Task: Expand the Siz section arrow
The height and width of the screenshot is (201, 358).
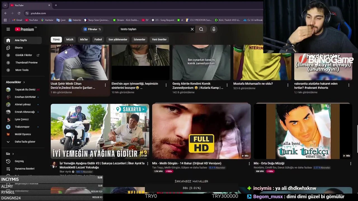Action: tap(13, 154)
